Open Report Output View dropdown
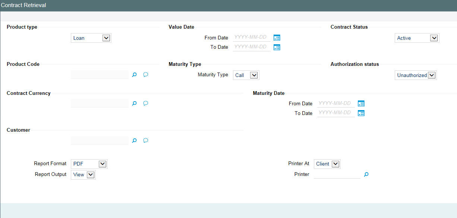457x218 pixels. tap(83, 174)
